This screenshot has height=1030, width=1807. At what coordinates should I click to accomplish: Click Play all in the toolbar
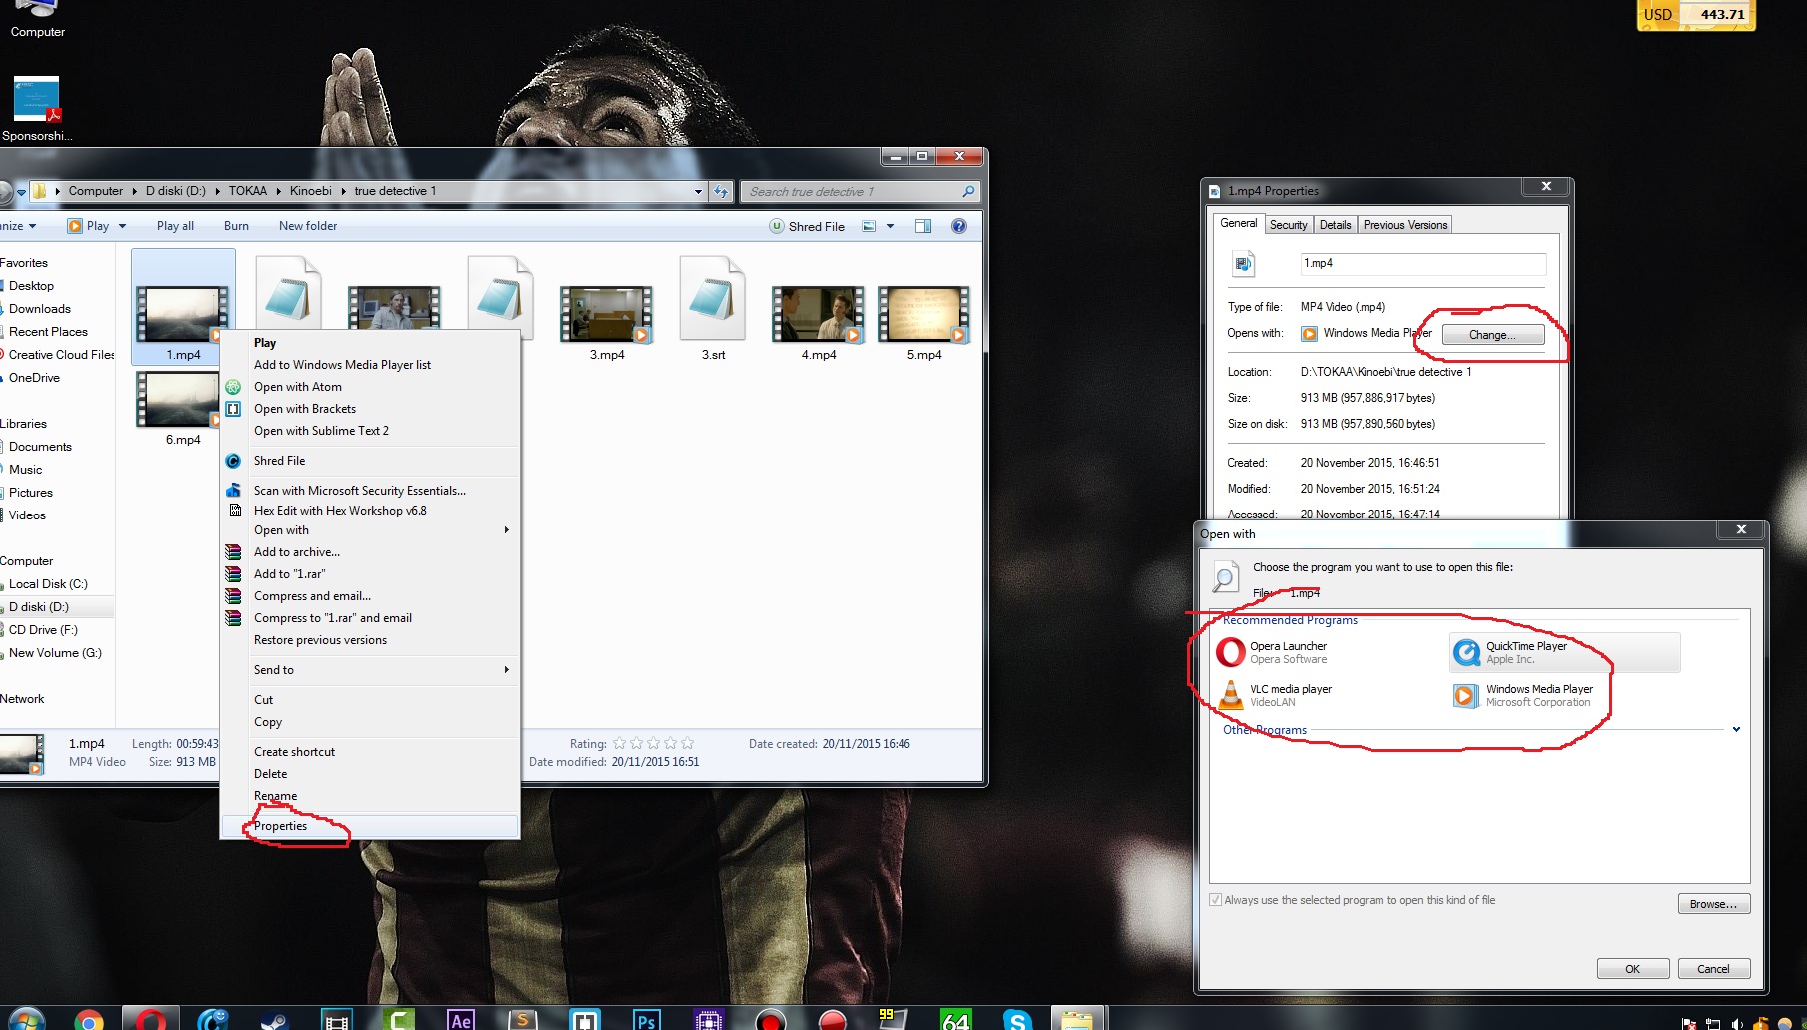coord(175,226)
